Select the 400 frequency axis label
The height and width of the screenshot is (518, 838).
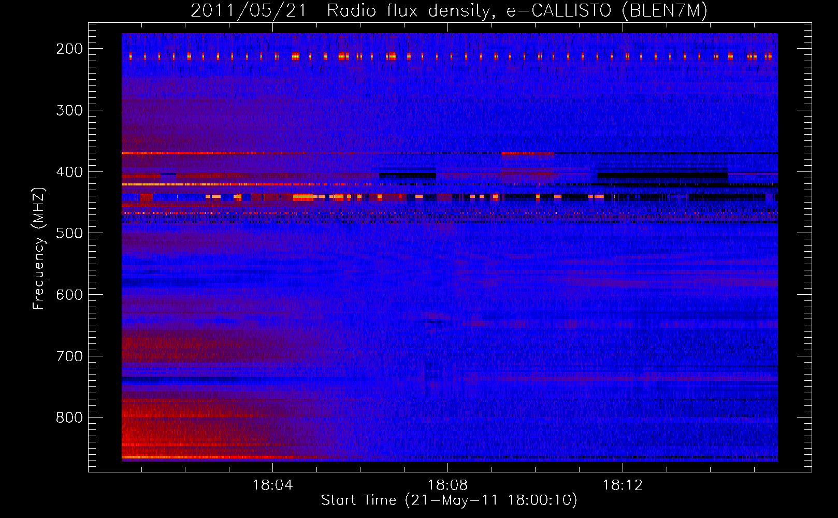pos(69,172)
